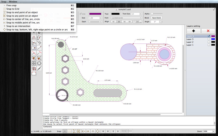This screenshot has height=136, width=218.
Task: Toggle Layer 2 visibility checkbox
Action: tap(209, 42)
